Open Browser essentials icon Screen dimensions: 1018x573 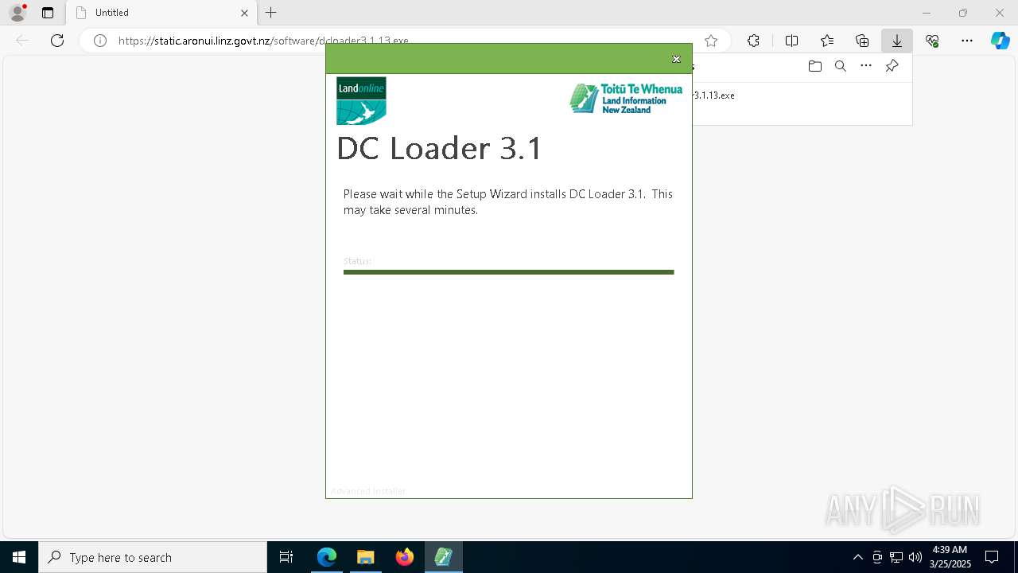click(932, 41)
